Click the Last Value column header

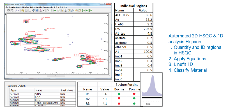(67, 90)
